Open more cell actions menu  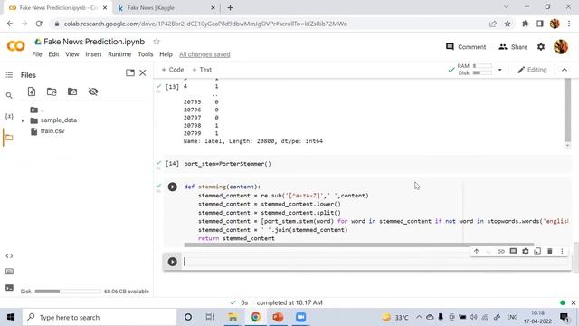click(562, 252)
